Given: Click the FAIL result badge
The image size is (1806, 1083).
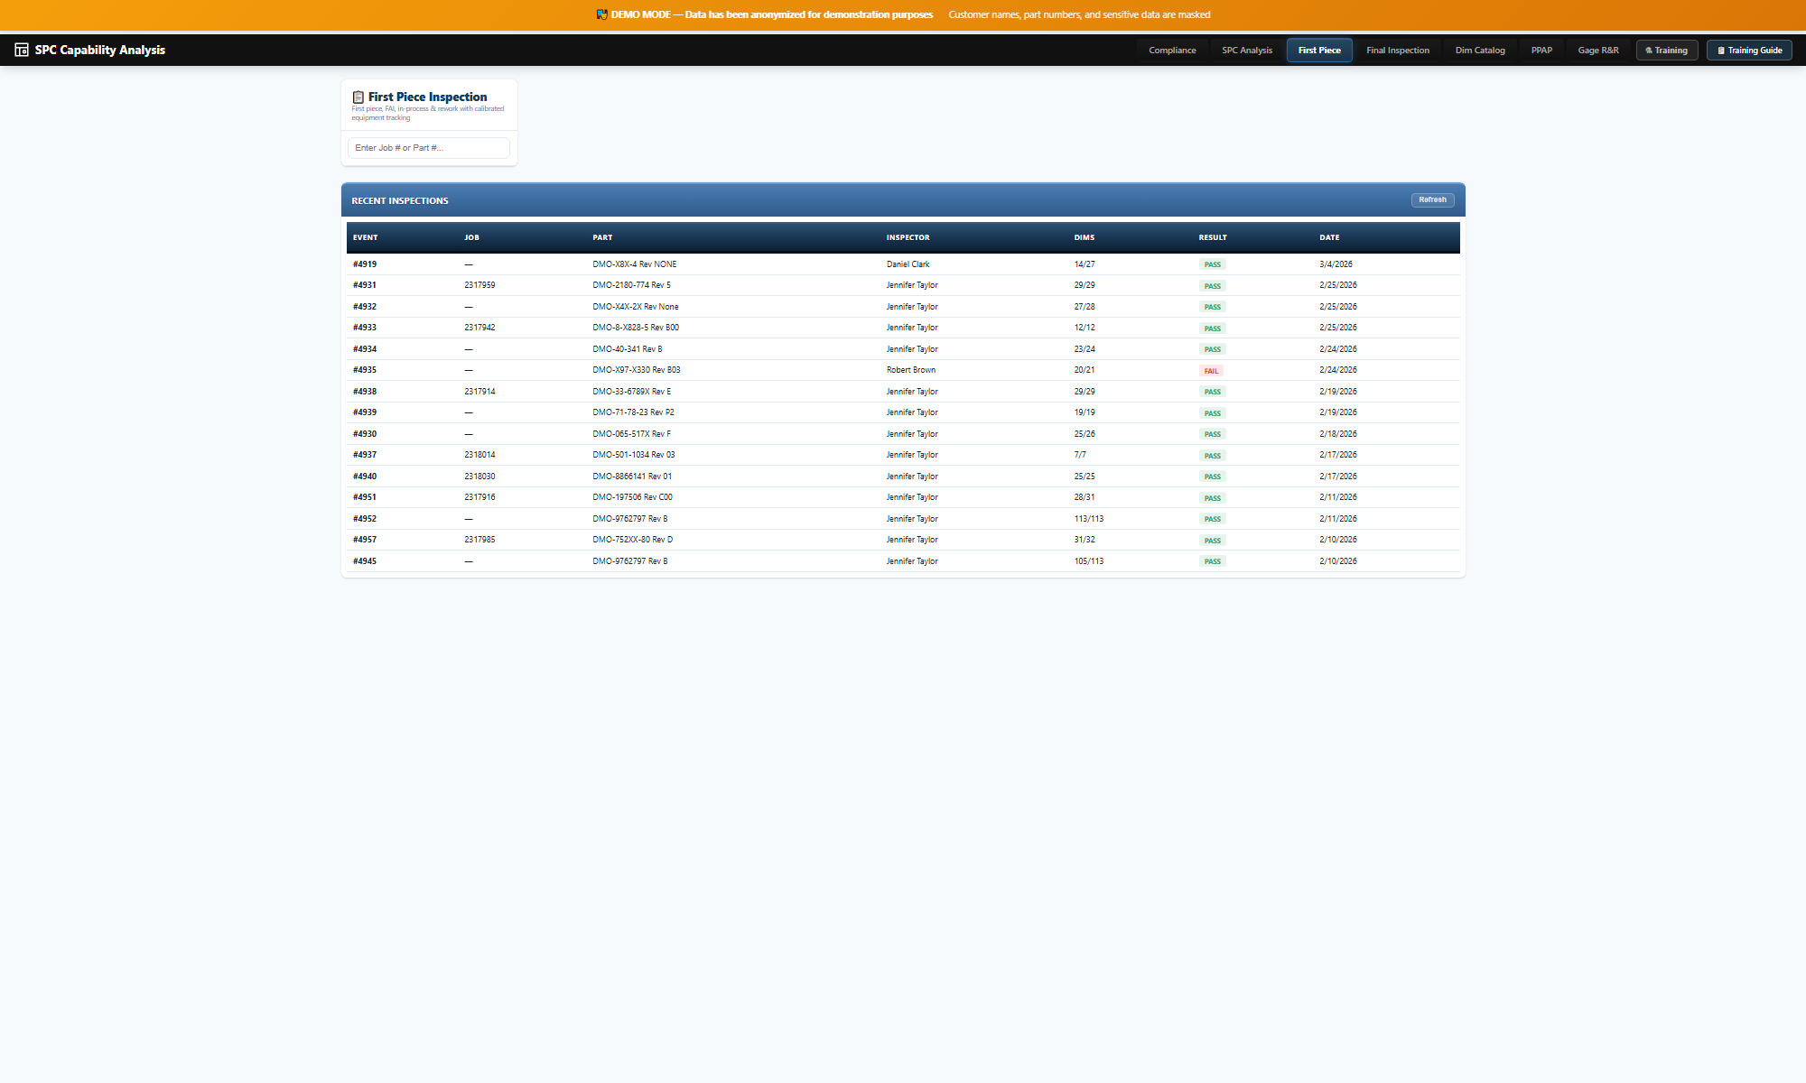Looking at the screenshot, I should (x=1211, y=371).
